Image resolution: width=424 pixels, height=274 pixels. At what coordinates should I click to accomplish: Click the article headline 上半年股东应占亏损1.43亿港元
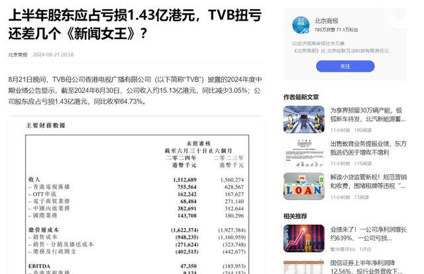tap(135, 24)
